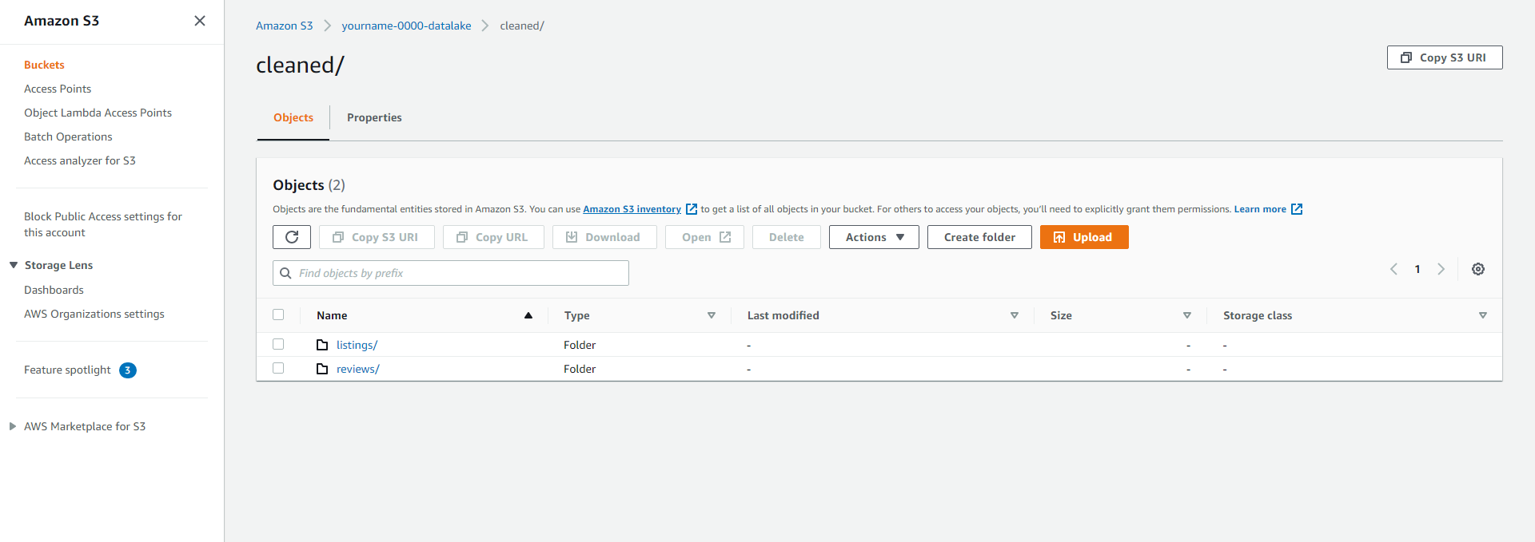Image resolution: width=1535 pixels, height=542 pixels.
Task: Sort by Storage class column arrow
Action: coord(1483,315)
